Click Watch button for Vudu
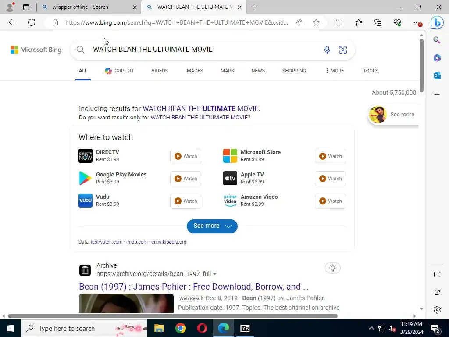Image resolution: width=449 pixels, height=337 pixels. 185,201
